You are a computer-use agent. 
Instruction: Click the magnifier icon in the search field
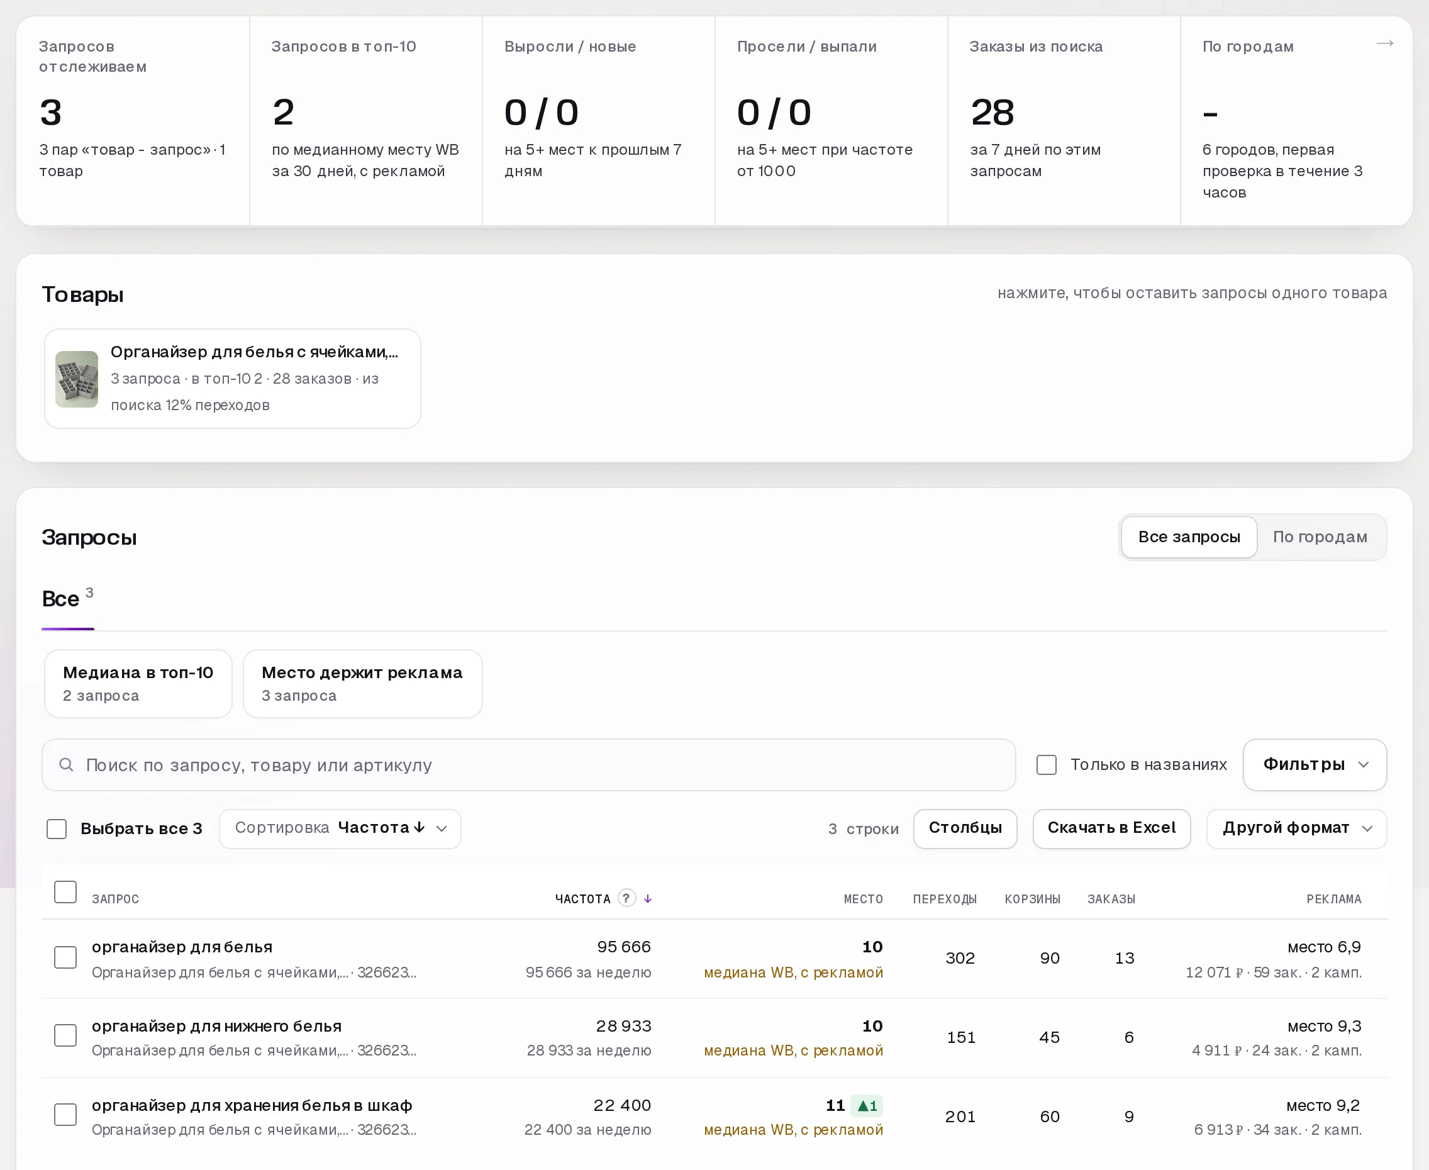tap(66, 765)
